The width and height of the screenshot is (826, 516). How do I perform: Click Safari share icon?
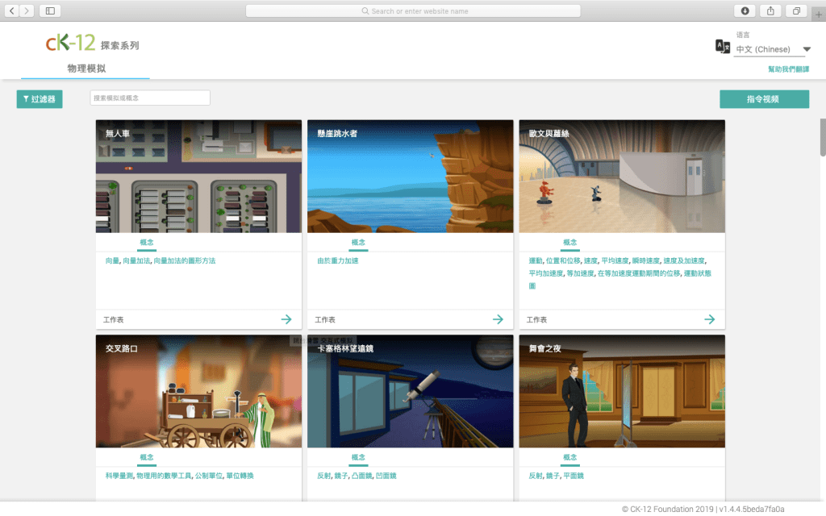click(x=770, y=10)
